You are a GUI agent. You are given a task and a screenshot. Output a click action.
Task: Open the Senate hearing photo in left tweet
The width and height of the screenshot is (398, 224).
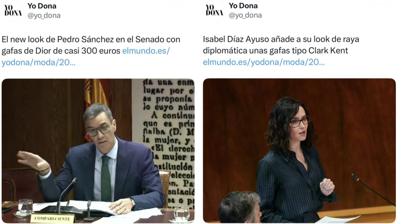(98, 151)
